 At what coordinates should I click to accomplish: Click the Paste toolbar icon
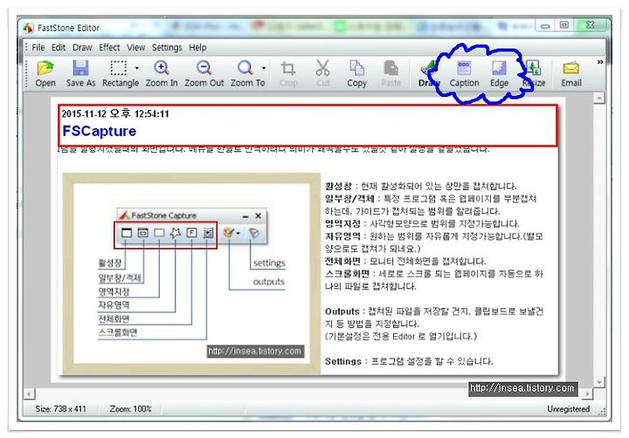tap(391, 68)
